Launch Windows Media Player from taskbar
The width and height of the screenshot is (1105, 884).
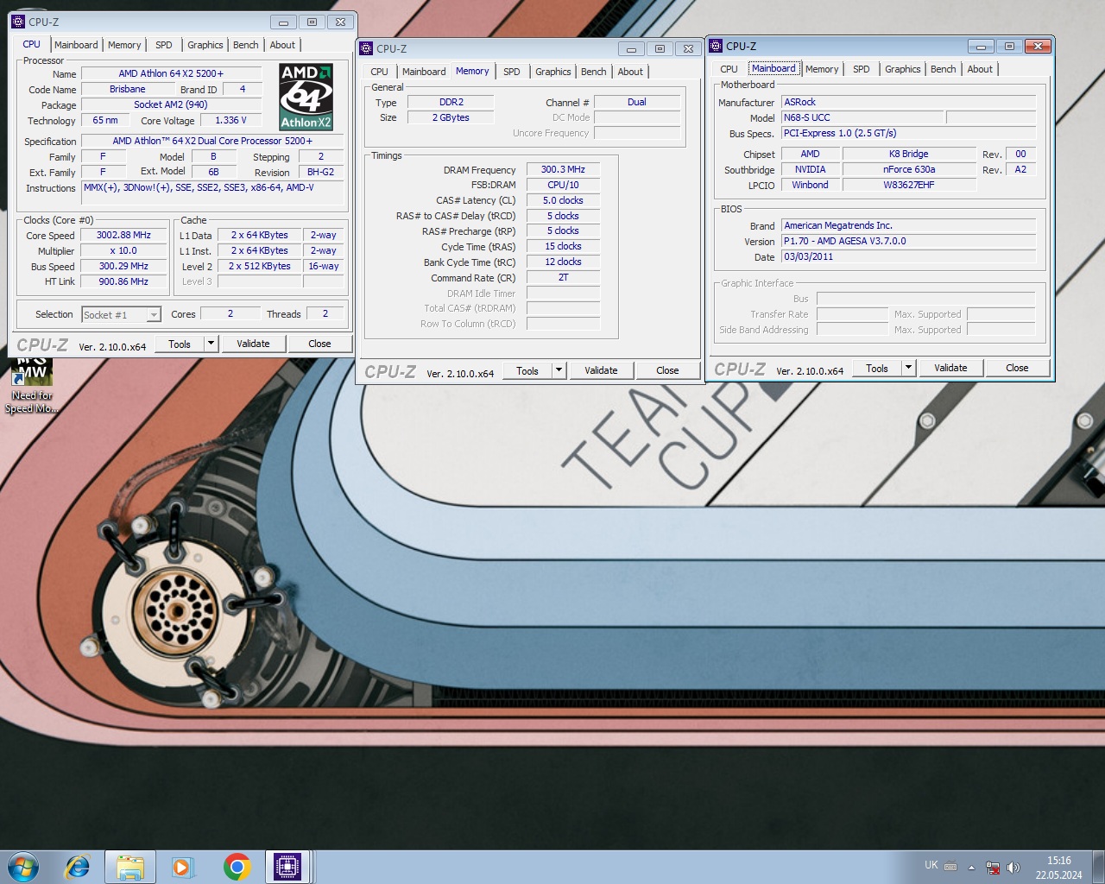pos(182,867)
